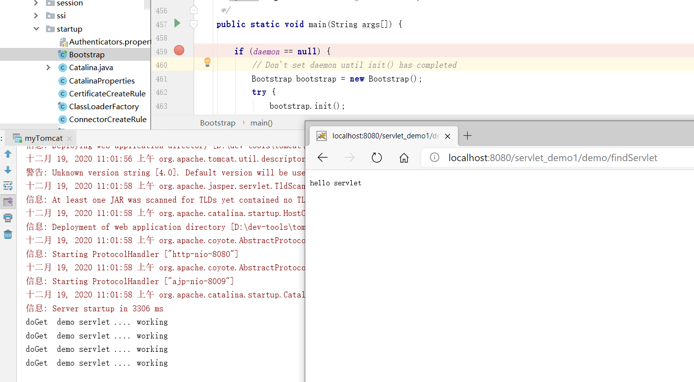Click 'Unknown version string [4.0]' warning line
694x382 pixels.
(165, 172)
